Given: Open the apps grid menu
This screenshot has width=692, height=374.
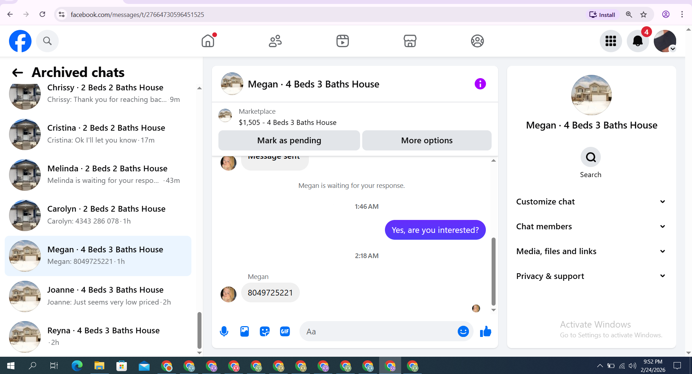Looking at the screenshot, I should point(611,41).
